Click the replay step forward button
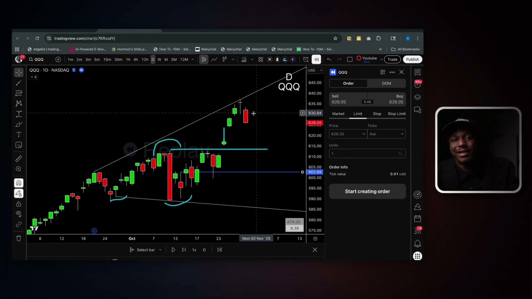 pos(184,250)
